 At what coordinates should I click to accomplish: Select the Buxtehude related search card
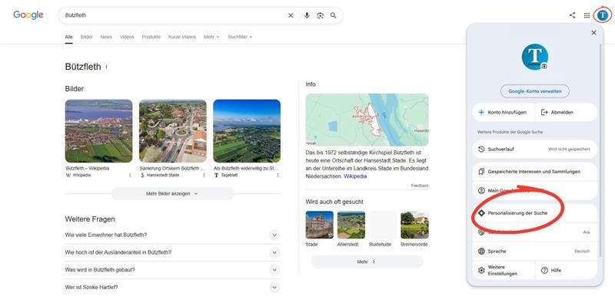pyautogui.click(x=383, y=225)
